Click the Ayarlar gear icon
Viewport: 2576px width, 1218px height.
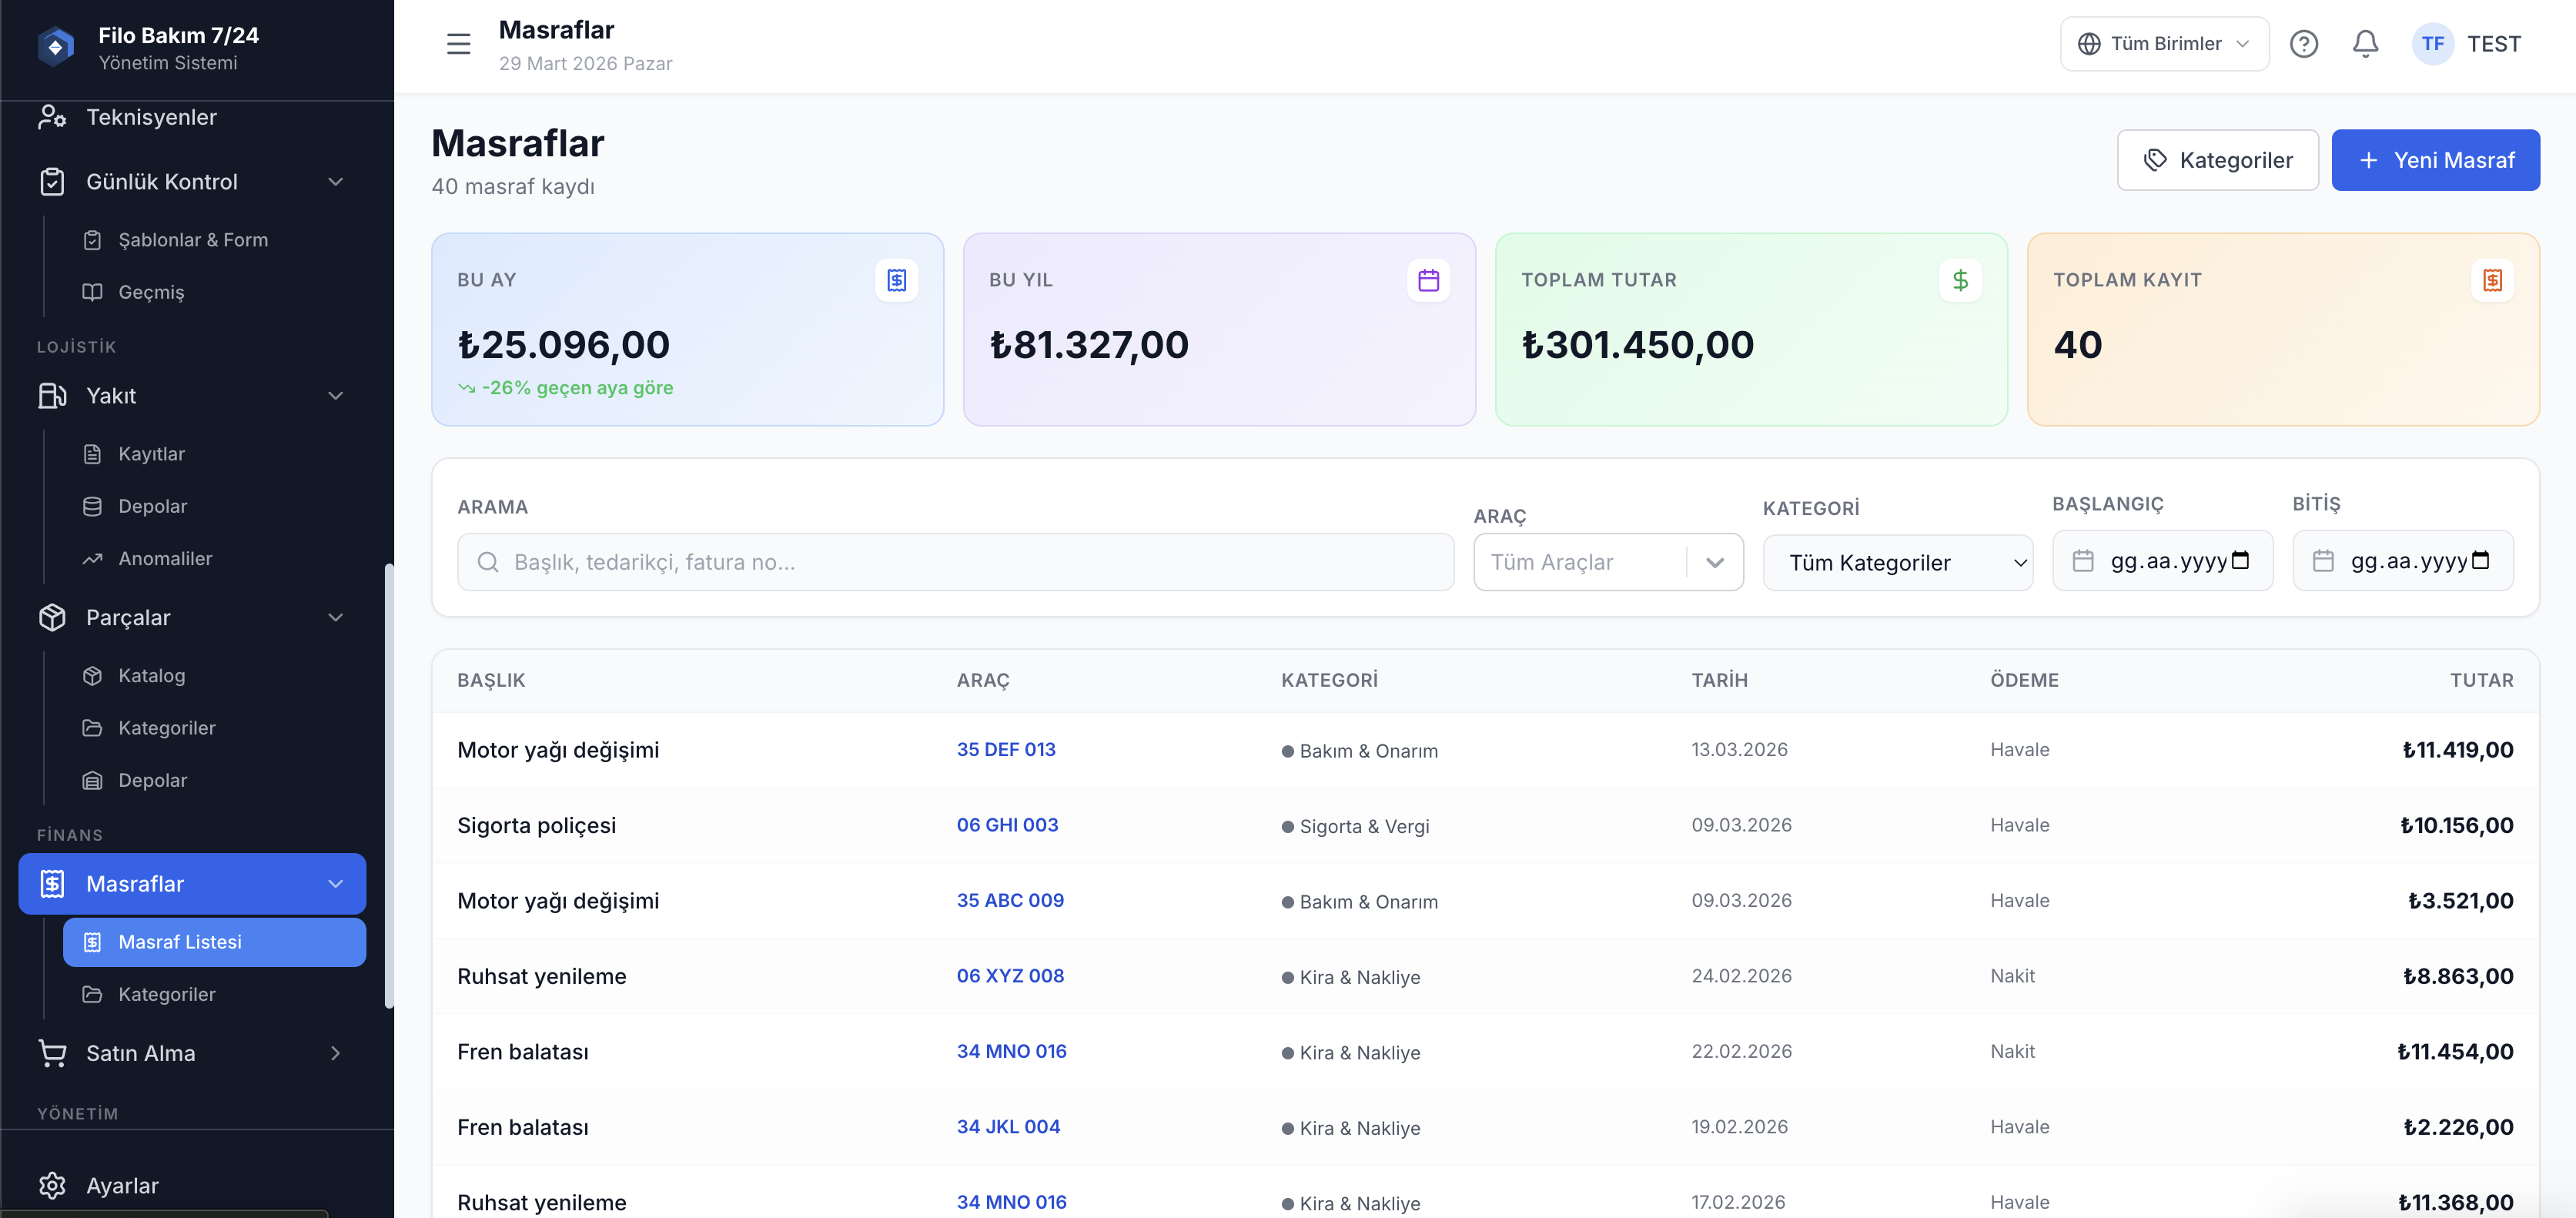tap(52, 1185)
